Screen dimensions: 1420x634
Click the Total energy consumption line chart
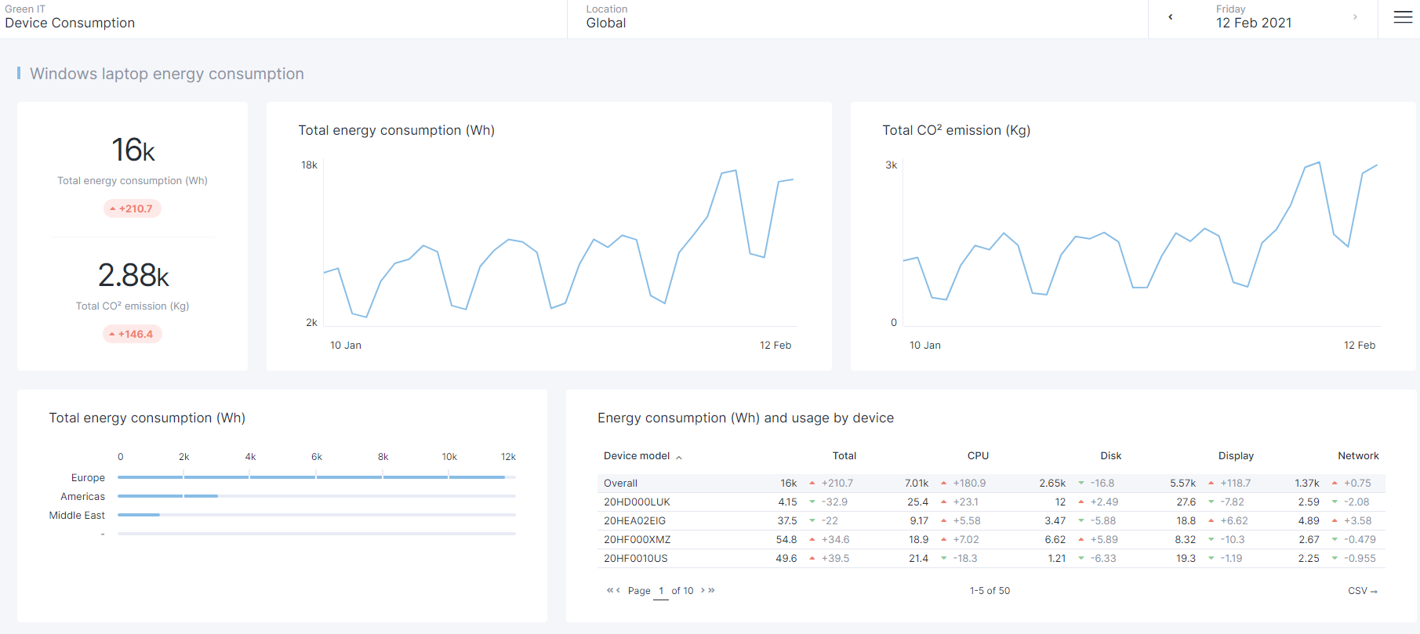pos(558,243)
